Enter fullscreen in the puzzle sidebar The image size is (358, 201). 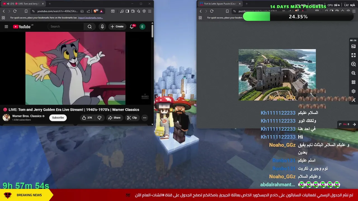point(354,55)
